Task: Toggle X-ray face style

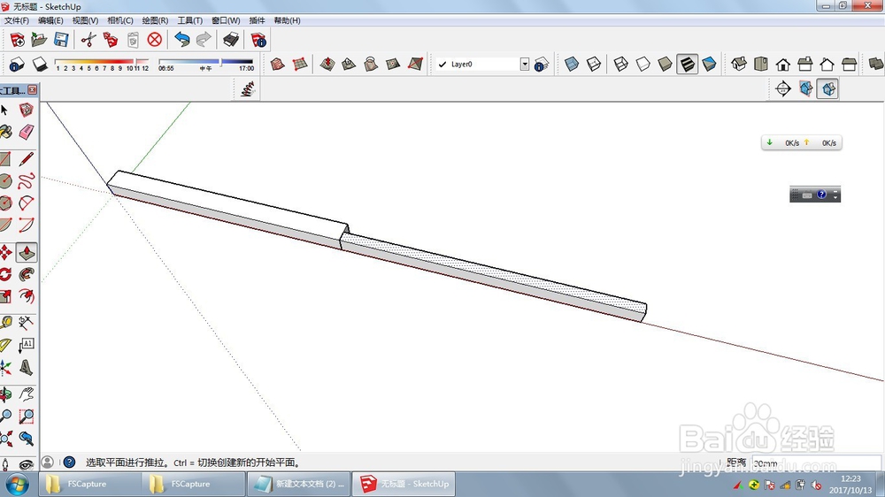Action: (571, 65)
